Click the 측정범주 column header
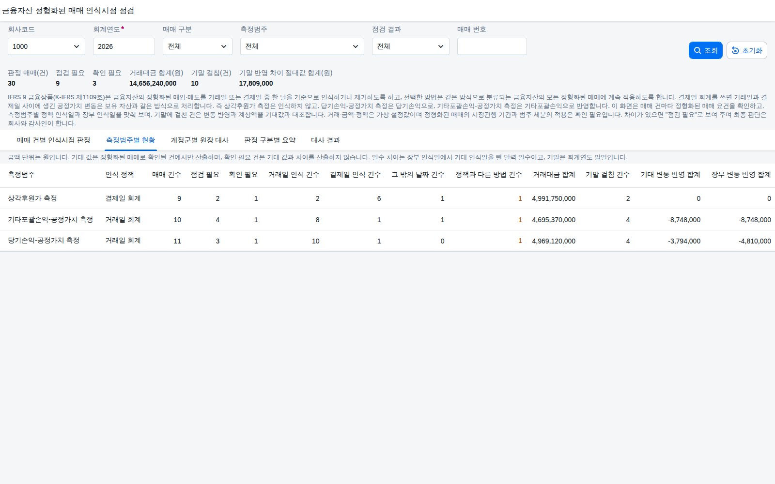This screenshot has width=775, height=484. tap(21, 175)
